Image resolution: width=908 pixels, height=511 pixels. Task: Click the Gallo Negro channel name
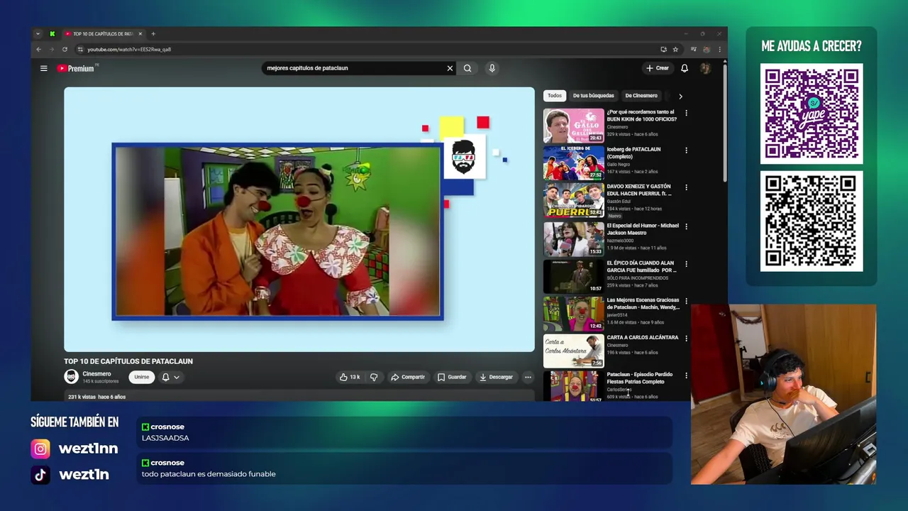pos(619,165)
